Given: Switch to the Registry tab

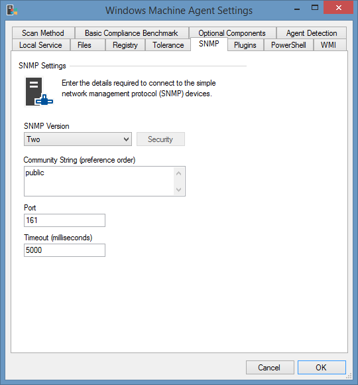Looking at the screenshot, I should (125, 45).
